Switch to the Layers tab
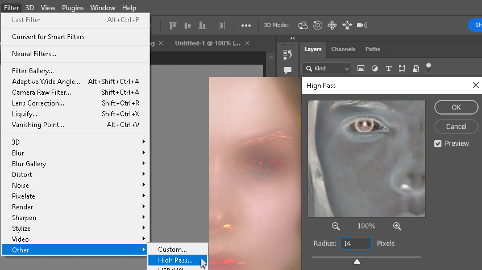 pyautogui.click(x=313, y=49)
